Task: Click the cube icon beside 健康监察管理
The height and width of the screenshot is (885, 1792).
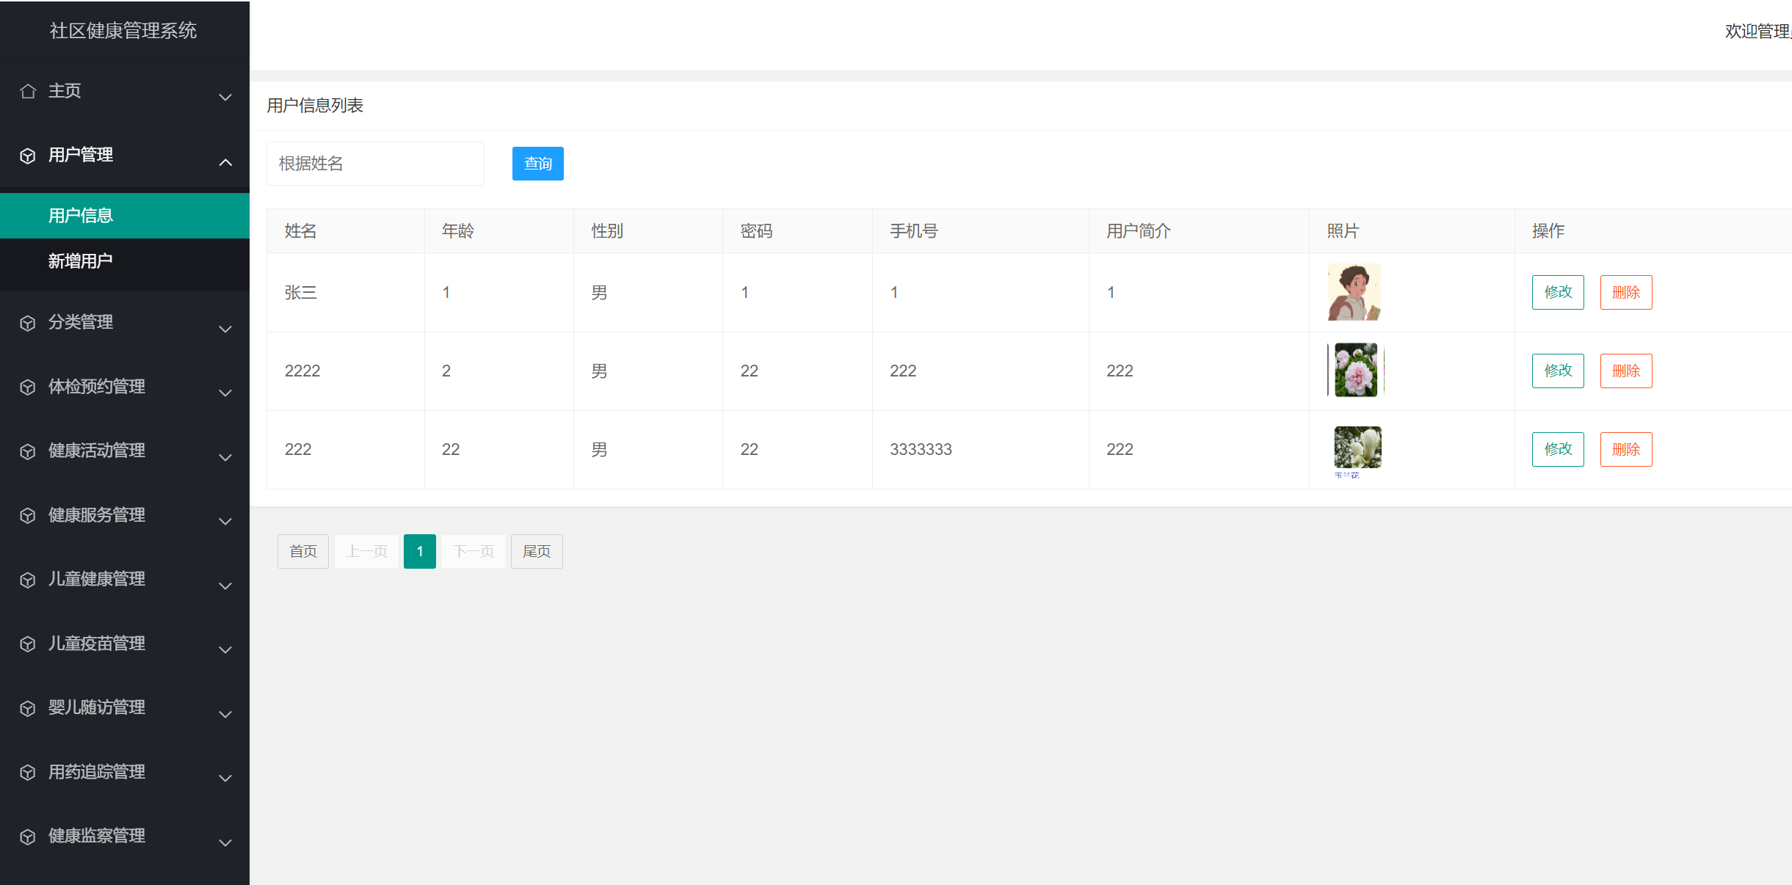Action: point(28,837)
